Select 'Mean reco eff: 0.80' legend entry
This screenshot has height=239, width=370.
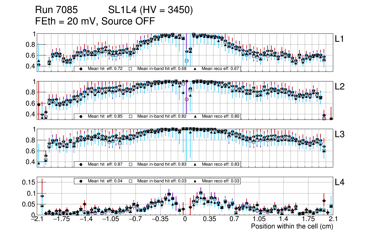point(221,116)
